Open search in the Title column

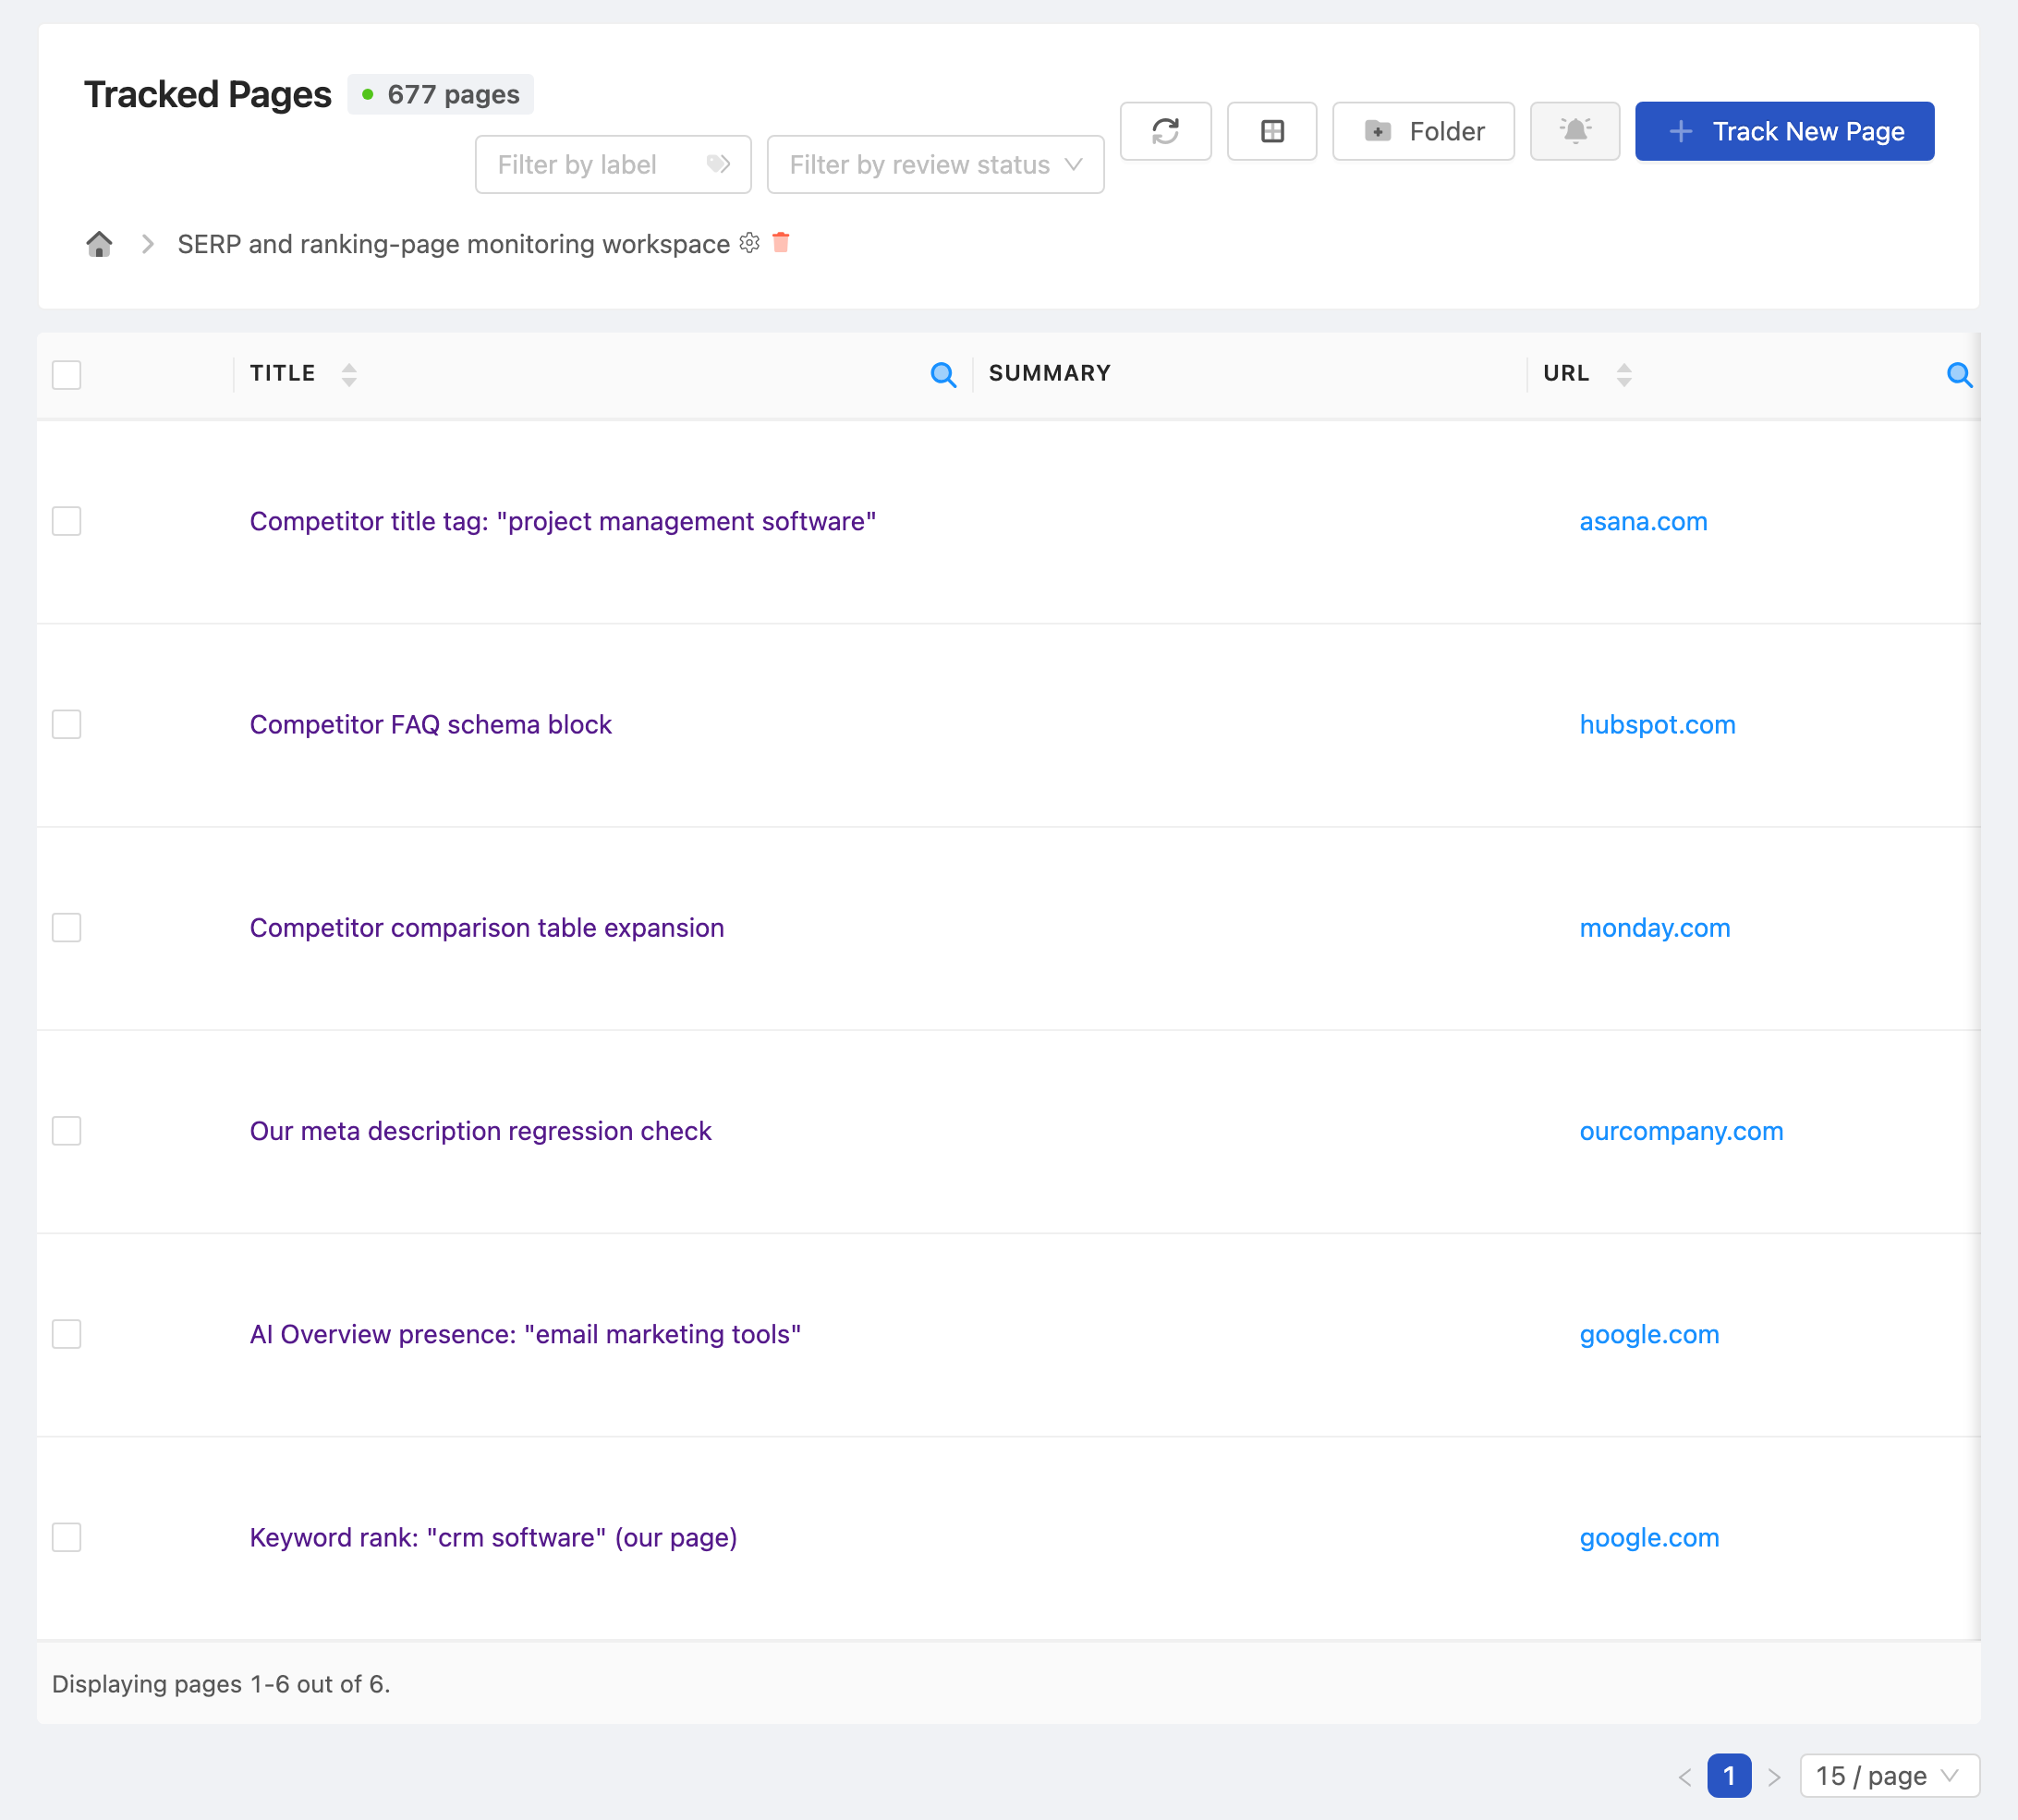click(943, 375)
